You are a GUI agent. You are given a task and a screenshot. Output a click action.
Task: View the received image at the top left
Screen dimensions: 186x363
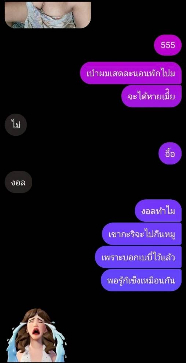pyautogui.click(x=48, y=15)
